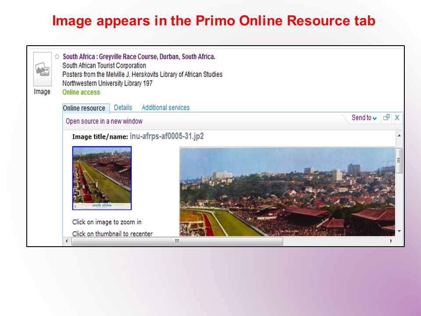Click the Image resource type icon
Screen dimensions: 421x316
tap(43, 69)
